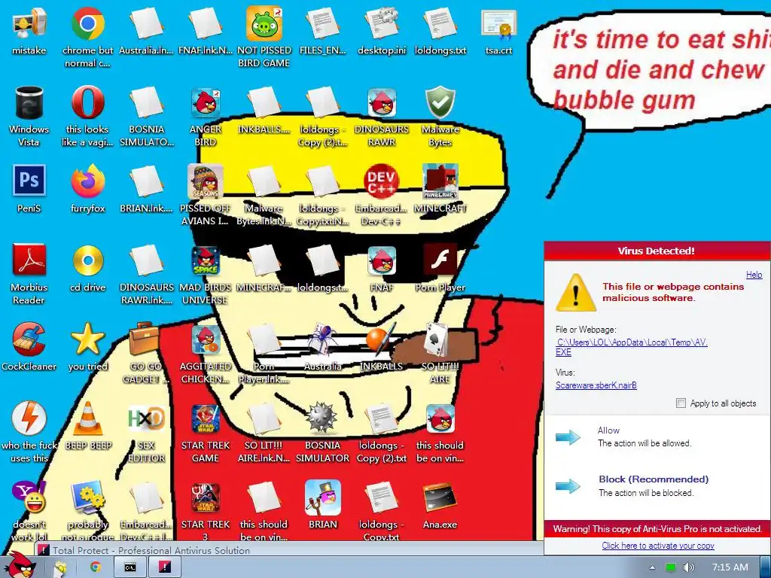
Task: Launch the INKBALLS orange ball icon
Action: (380, 339)
